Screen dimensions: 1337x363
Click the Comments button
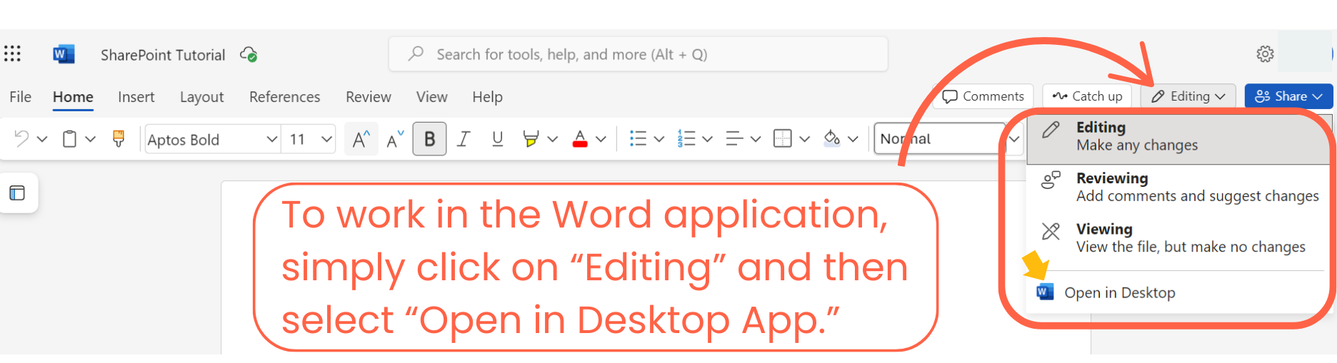click(983, 96)
